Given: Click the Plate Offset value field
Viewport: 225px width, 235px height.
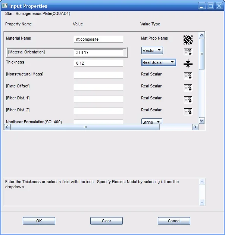Looking at the screenshot, I should tap(99, 87).
